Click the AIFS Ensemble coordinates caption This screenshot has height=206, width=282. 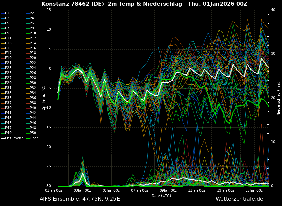point(80,199)
